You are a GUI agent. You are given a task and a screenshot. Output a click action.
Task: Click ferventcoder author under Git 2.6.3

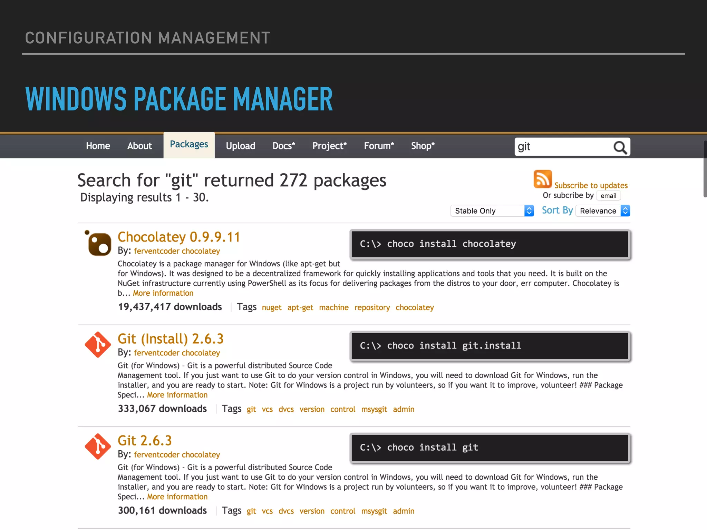[157, 455]
